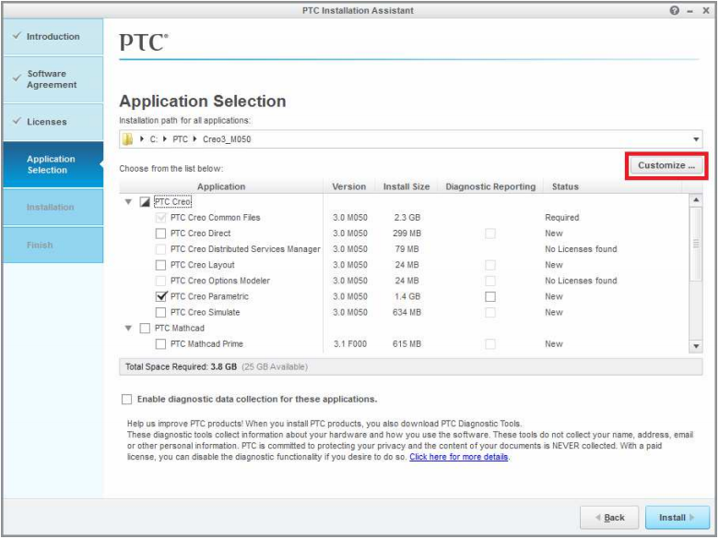Check the PTC Creo Simulate checkbox
The width and height of the screenshot is (719, 539).
(160, 312)
